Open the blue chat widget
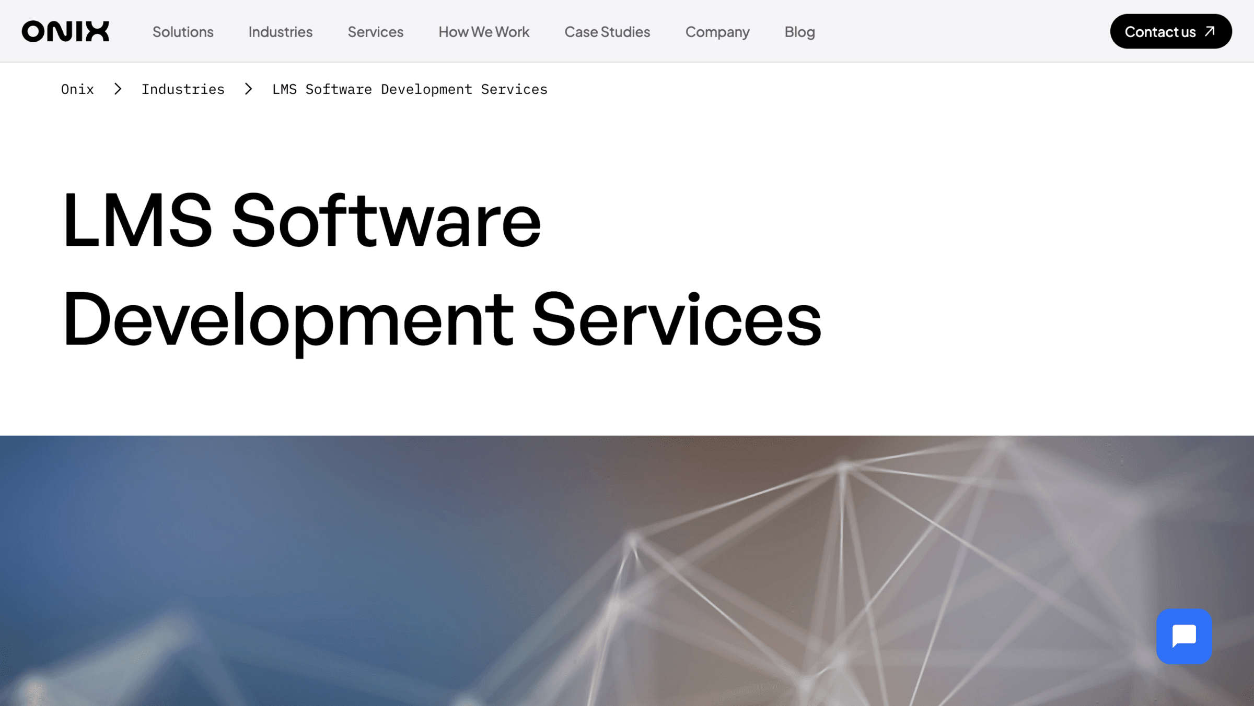The height and width of the screenshot is (706, 1254). (x=1184, y=636)
